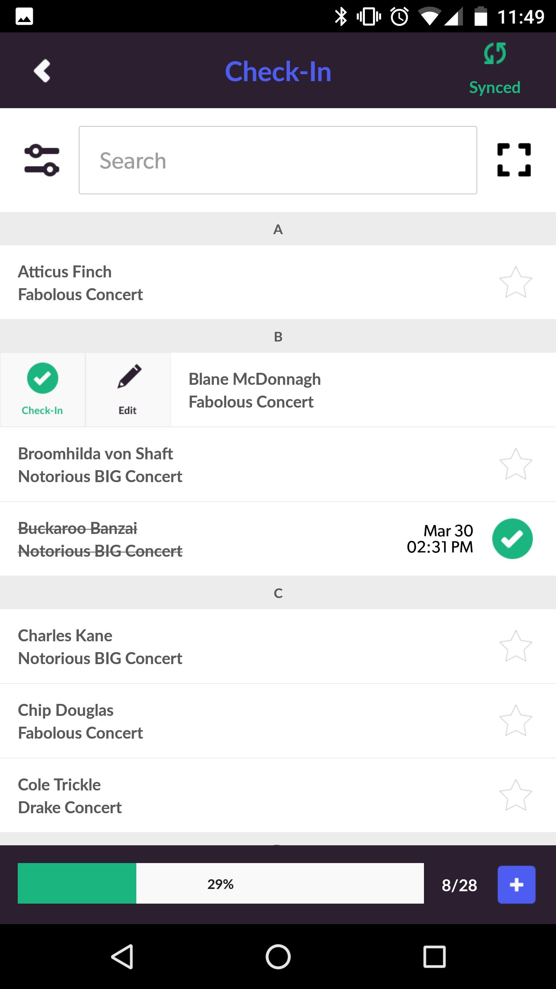This screenshot has width=556, height=989.
Task: Select Blane McDonnagh attendee row
Action: pos(347,390)
